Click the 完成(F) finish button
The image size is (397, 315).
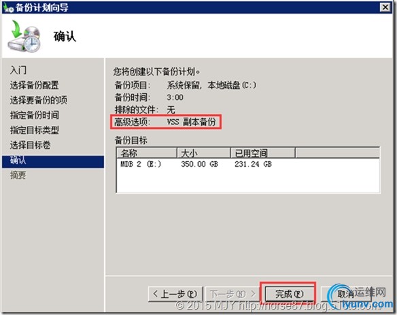[289, 294]
